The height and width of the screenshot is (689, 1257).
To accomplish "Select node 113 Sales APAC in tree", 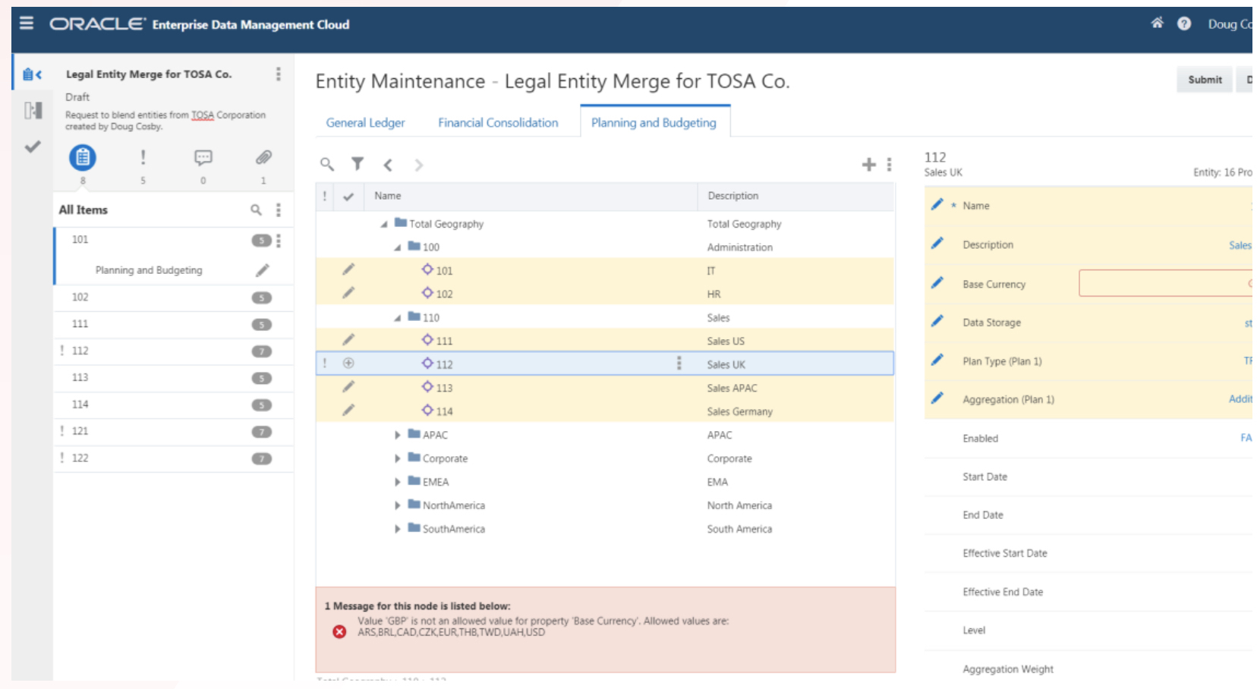I will pyautogui.click(x=444, y=389).
